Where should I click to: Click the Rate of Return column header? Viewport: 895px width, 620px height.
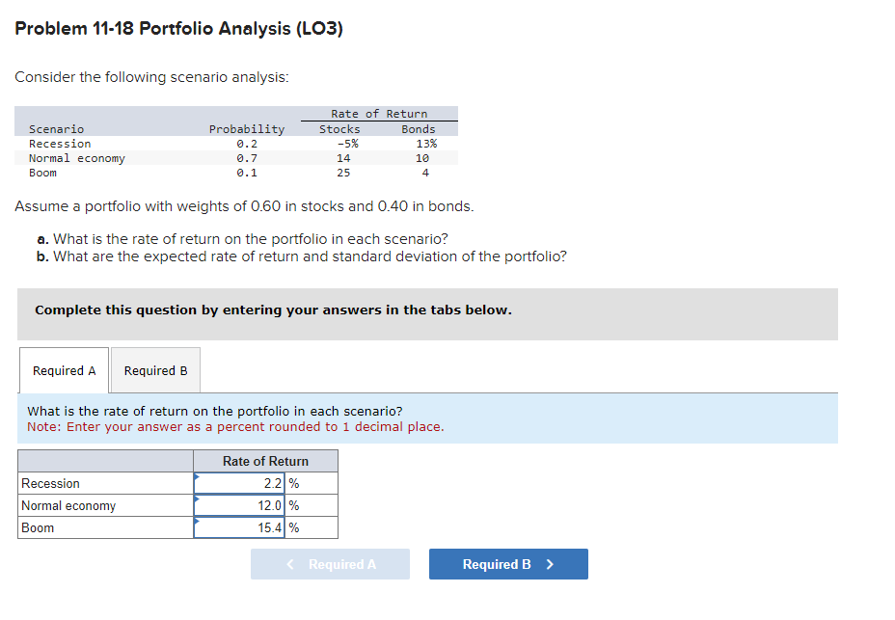click(265, 461)
